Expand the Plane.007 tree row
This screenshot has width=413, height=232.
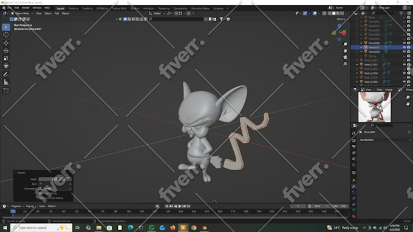point(361,47)
